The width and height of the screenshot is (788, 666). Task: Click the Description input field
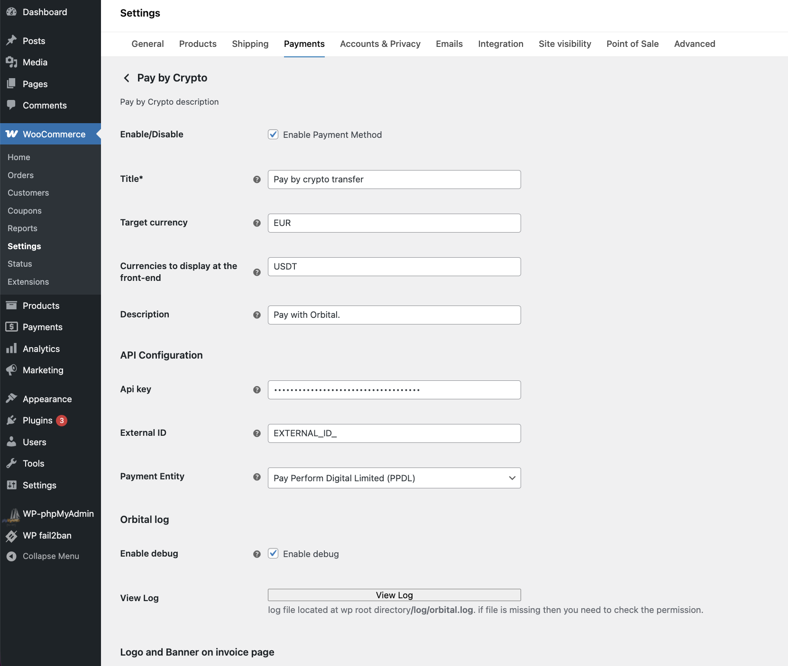(394, 315)
